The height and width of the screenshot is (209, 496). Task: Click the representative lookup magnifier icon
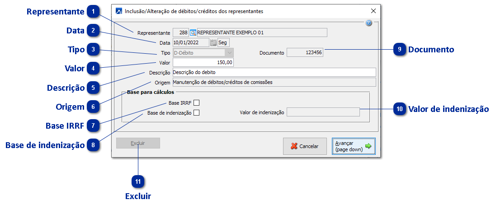click(x=193, y=33)
